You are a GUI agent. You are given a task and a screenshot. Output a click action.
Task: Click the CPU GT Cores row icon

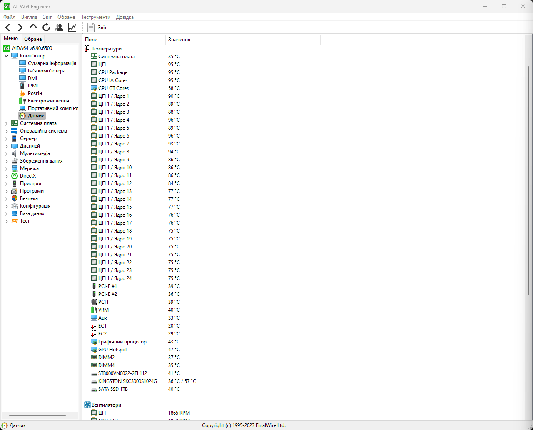coord(94,88)
